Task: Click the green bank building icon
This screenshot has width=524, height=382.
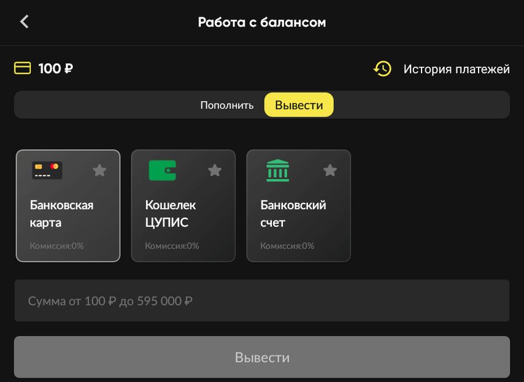Action: (x=278, y=170)
